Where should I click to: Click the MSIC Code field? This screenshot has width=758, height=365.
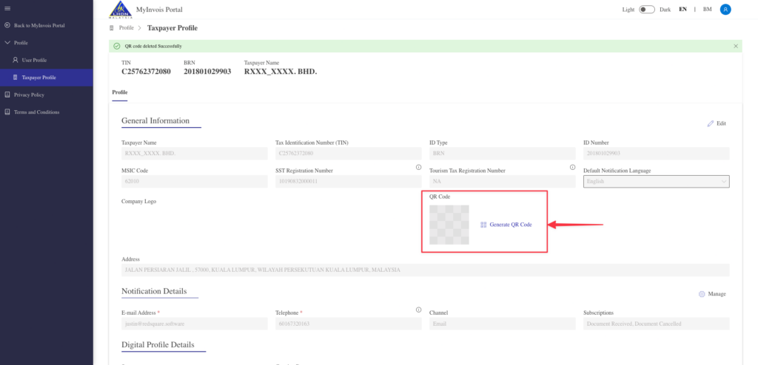(195, 182)
